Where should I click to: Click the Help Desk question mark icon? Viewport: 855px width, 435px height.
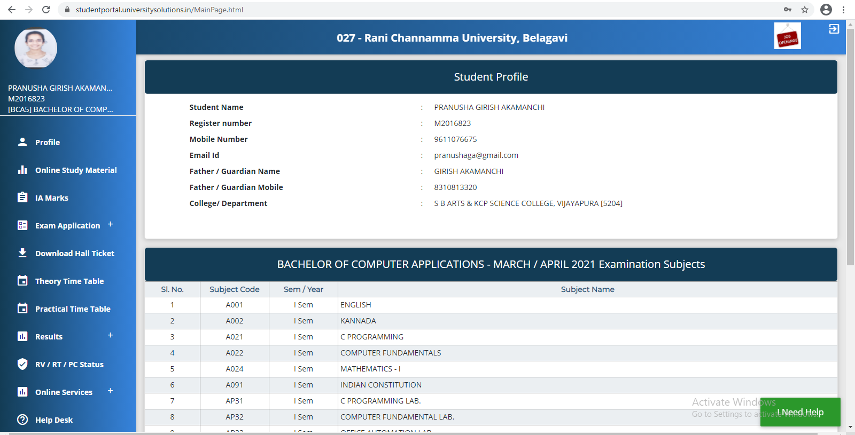[x=22, y=420]
